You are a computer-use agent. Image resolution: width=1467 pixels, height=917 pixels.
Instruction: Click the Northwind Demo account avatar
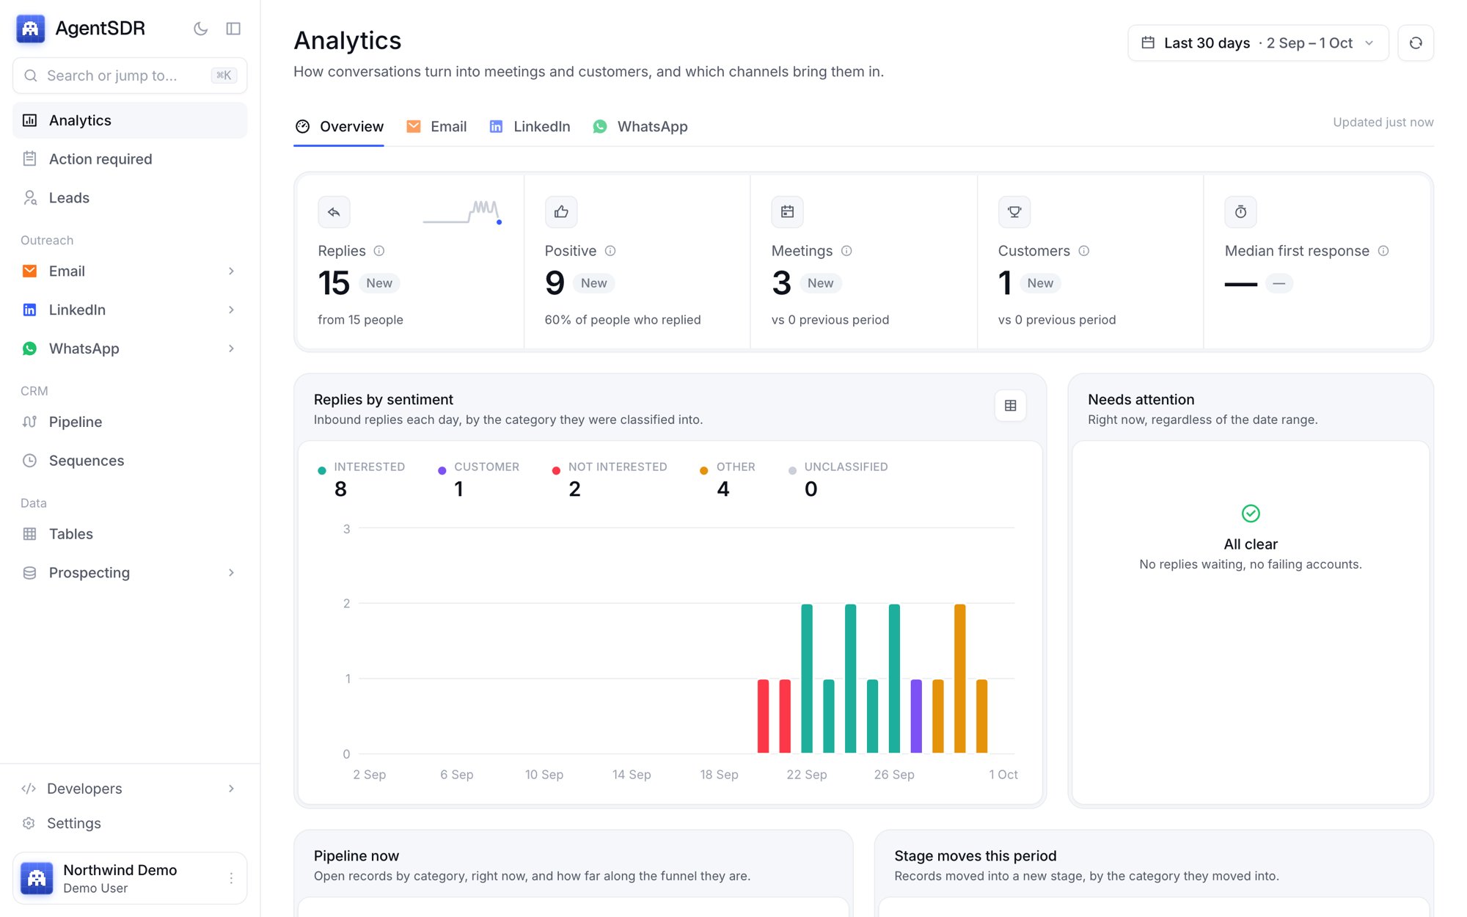37,878
